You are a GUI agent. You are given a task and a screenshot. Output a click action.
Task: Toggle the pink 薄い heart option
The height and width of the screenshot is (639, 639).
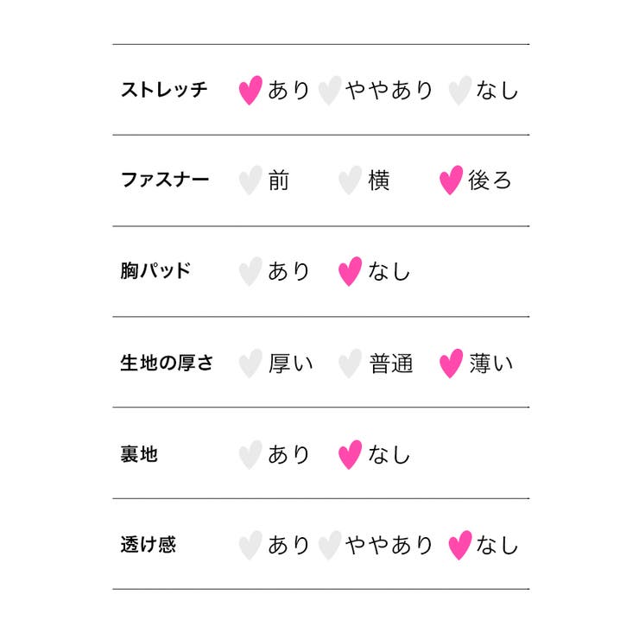coord(450,363)
